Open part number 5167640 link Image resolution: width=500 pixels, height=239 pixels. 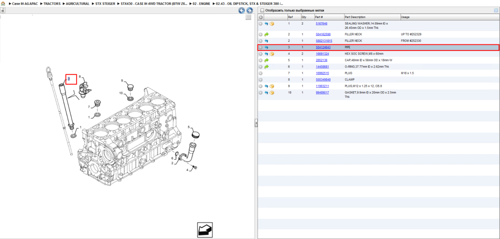(x=321, y=23)
